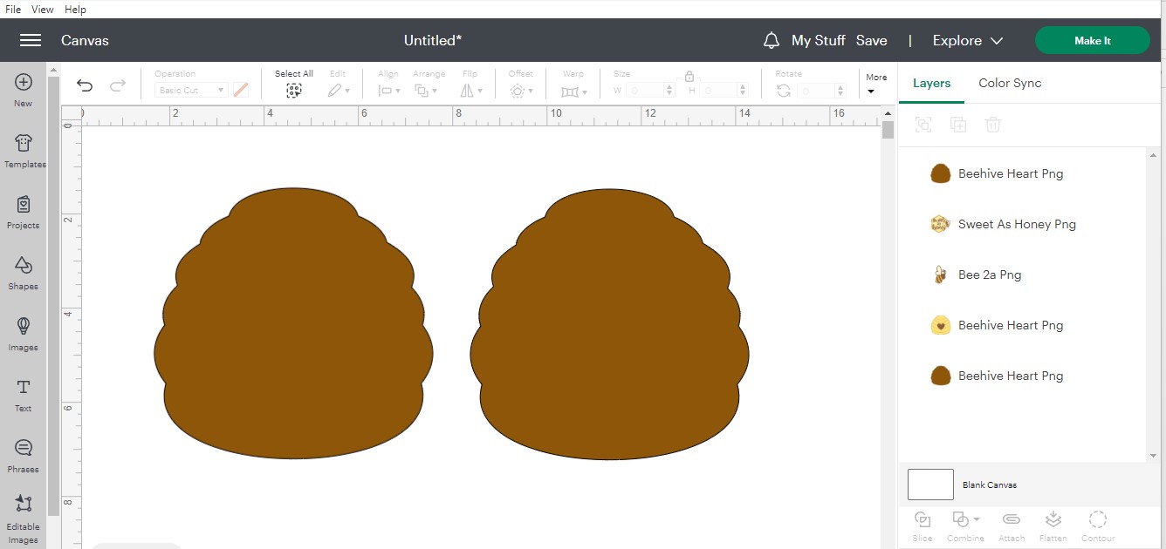
Task: Click the Blank Canvas color box
Action: point(930,485)
